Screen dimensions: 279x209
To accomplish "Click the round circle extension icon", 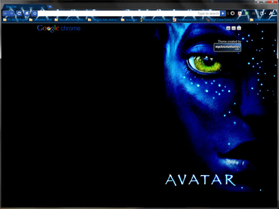I will [232, 13].
